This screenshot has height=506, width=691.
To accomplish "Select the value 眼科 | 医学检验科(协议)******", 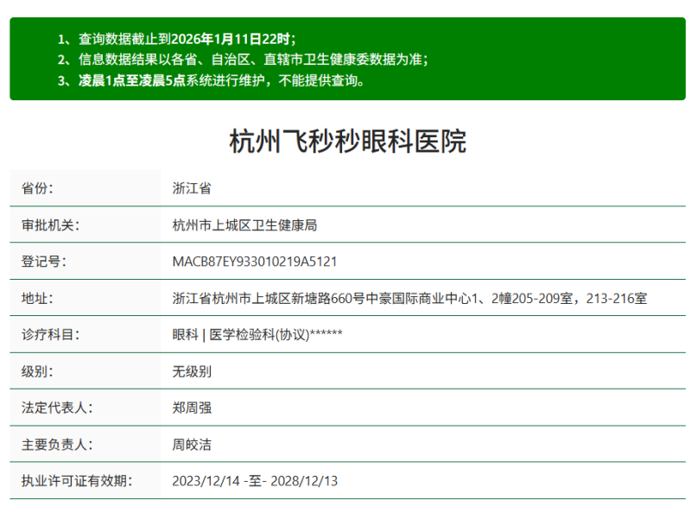I will (257, 335).
